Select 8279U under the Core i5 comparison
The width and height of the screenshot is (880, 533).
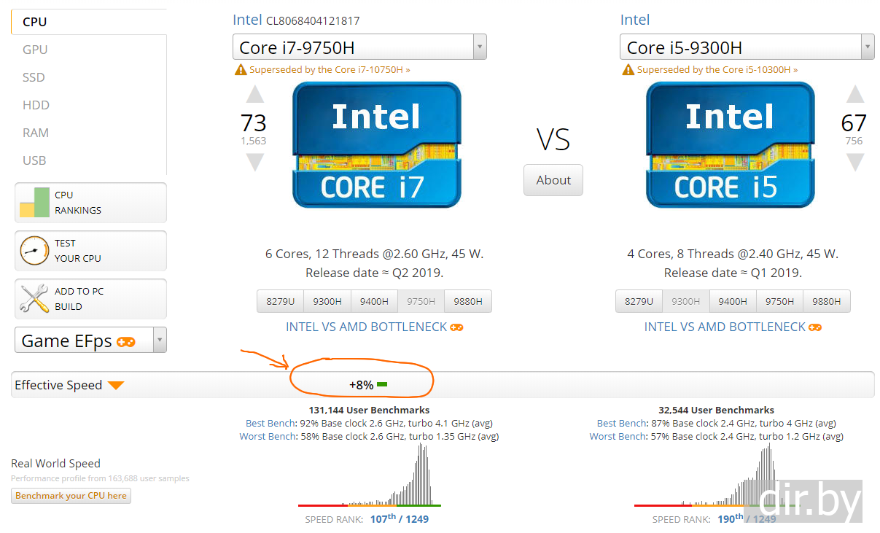point(639,301)
